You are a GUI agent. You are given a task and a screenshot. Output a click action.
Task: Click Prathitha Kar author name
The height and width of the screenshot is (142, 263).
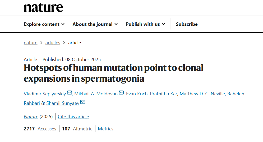point(164,94)
